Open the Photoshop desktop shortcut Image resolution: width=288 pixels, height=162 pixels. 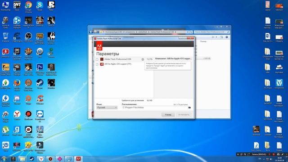(40, 69)
